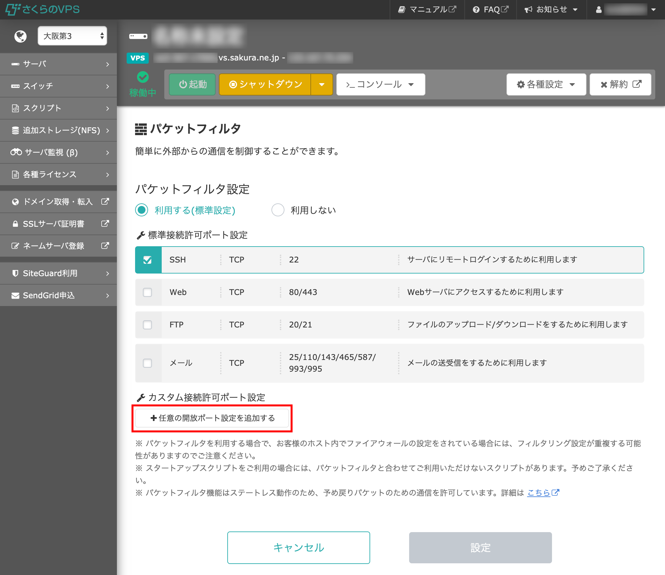
Task: Click 任意の開放ポート設定を追加する button
Action: pyautogui.click(x=212, y=418)
